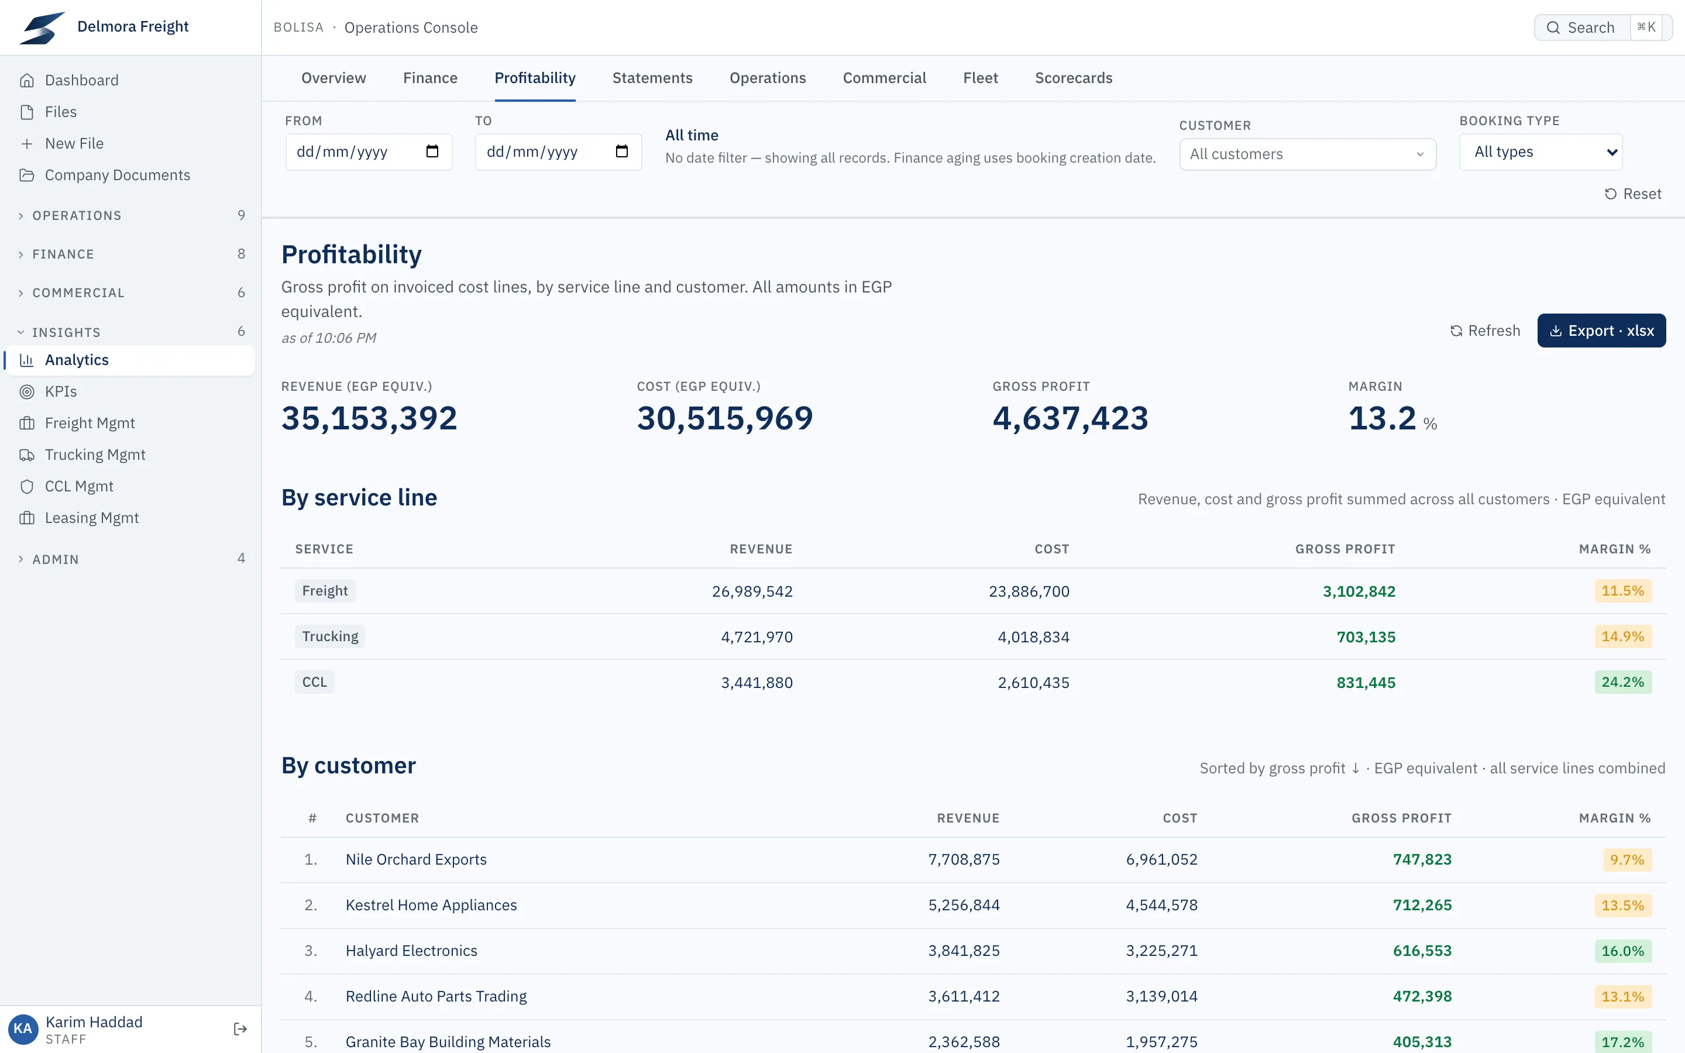Click the CCL 24.2% margin badge
This screenshot has width=1685, height=1053.
coord(1622,683)
